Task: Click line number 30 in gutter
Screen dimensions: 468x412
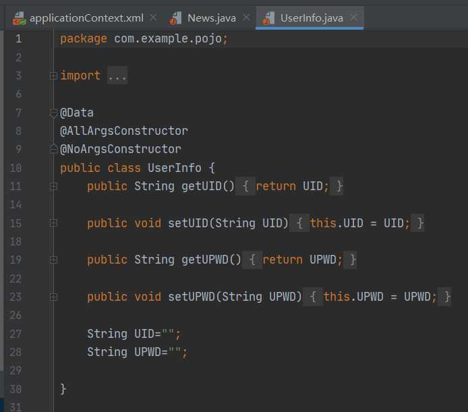Action: [x=16, y=389]
